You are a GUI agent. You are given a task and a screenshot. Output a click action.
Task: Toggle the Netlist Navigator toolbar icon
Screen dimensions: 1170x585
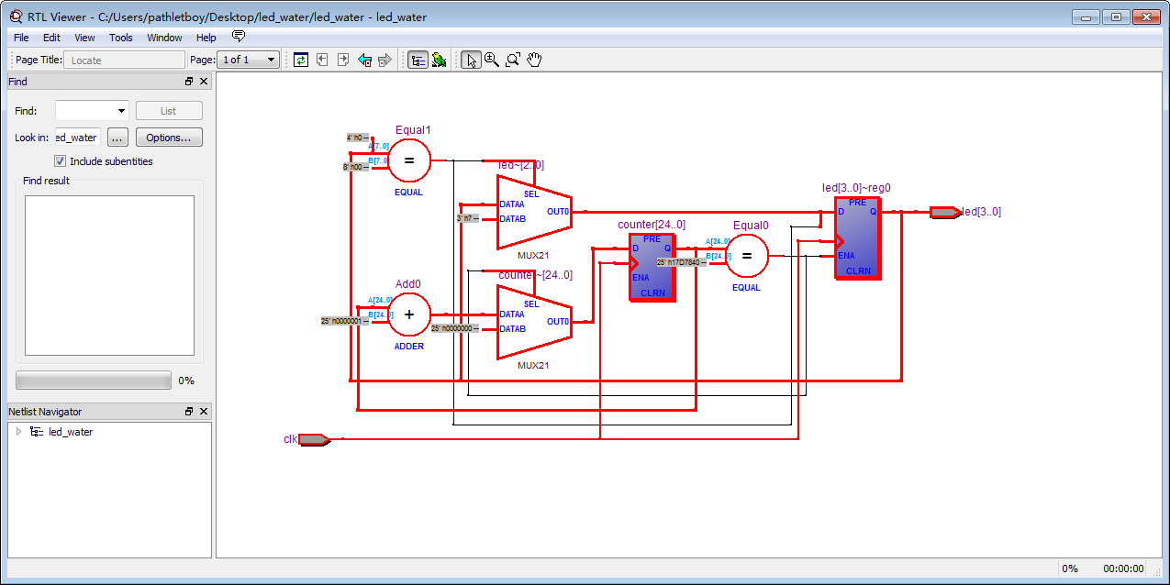coord(418,60)
